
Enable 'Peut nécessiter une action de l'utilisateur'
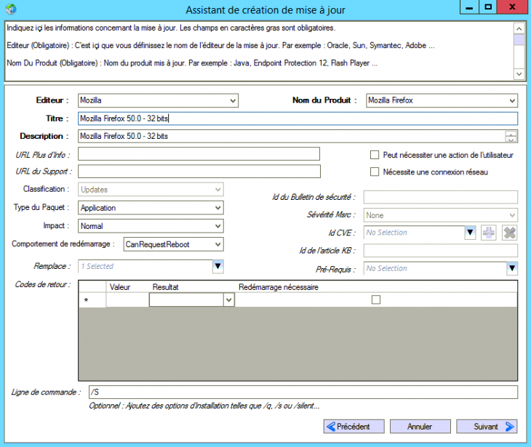[x=375, y=155]
